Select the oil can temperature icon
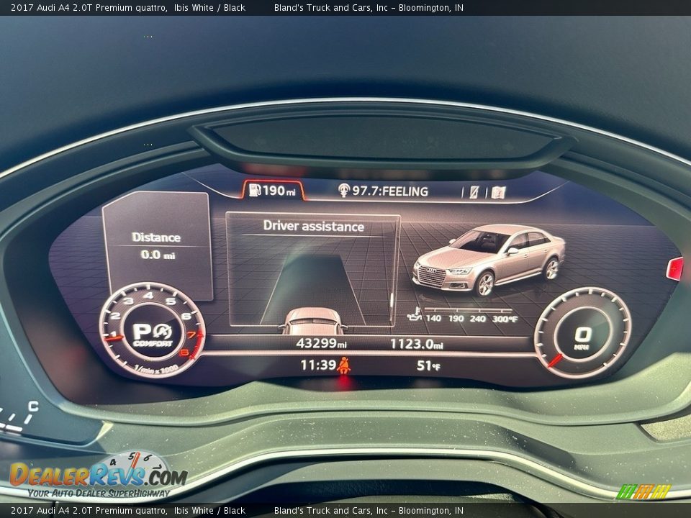The image size is (691, 518). pos(415,314)
